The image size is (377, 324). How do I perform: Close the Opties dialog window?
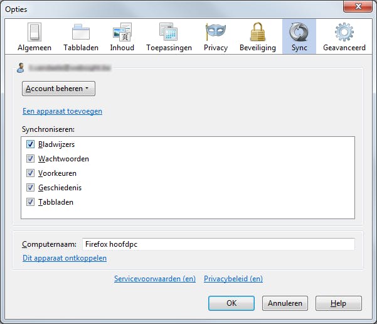[x=358, y=6]
